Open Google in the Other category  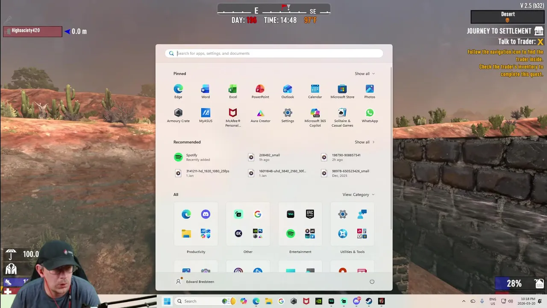(x=258, y=214)
